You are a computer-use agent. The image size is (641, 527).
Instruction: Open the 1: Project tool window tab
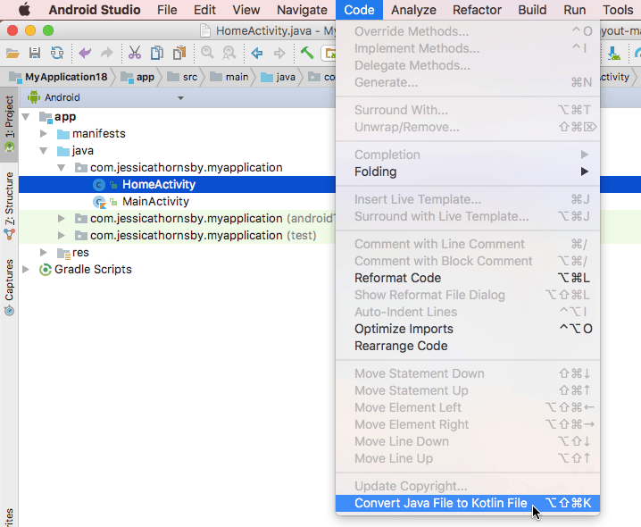pos(10,123)
